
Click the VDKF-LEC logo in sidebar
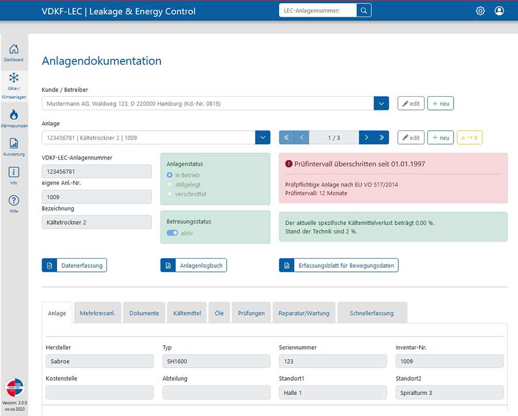point(14,387)
